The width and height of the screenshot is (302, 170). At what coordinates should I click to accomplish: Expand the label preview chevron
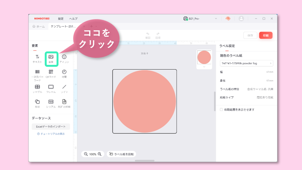pyautogui.click(x=204, y=67)
